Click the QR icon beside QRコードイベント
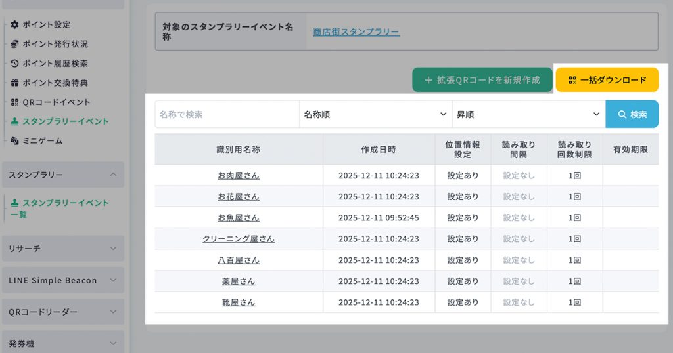 pos(15,102)
